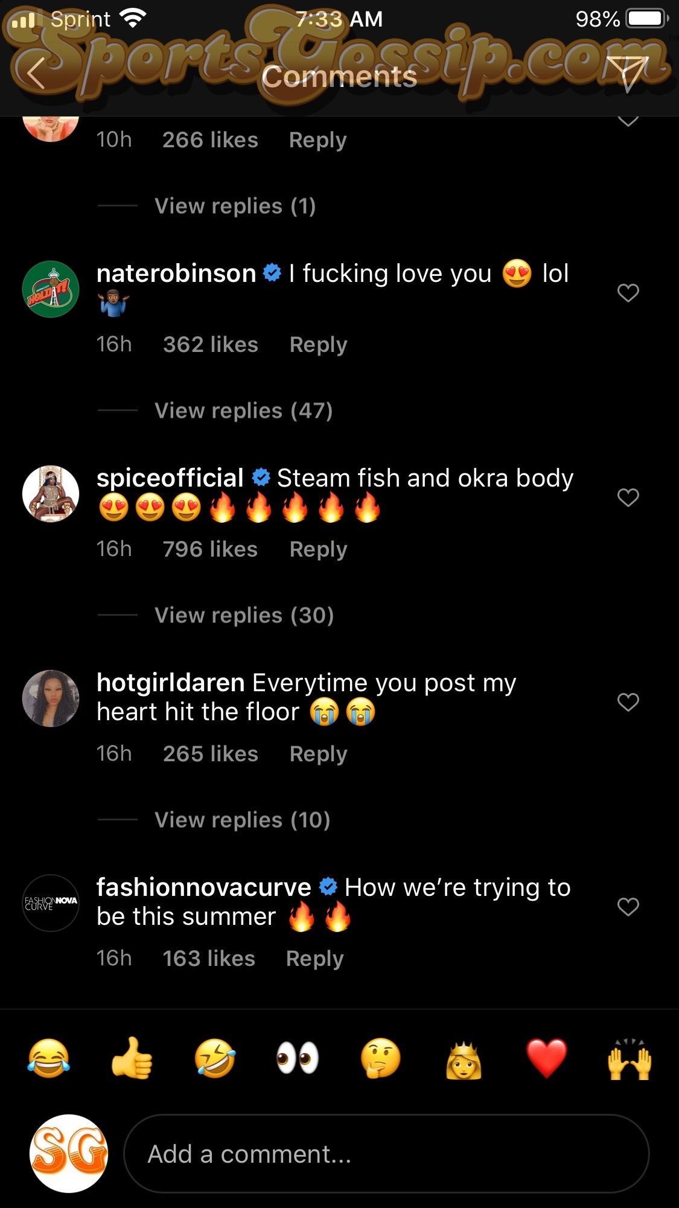Screen dimensions: 679x1208
Task: Open the spiceofficial username profile link
Action: (170, 478)
